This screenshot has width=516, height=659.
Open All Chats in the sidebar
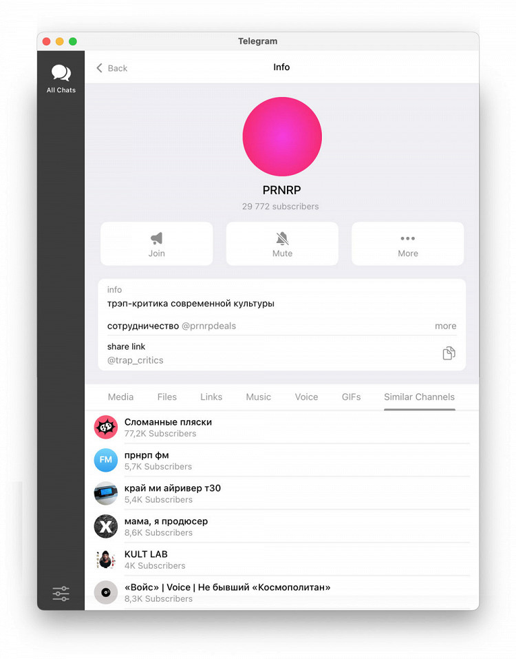pyautogui.click(x=61, y=79)
